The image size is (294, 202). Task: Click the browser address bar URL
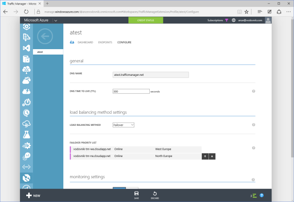click(x=122, y=12)
